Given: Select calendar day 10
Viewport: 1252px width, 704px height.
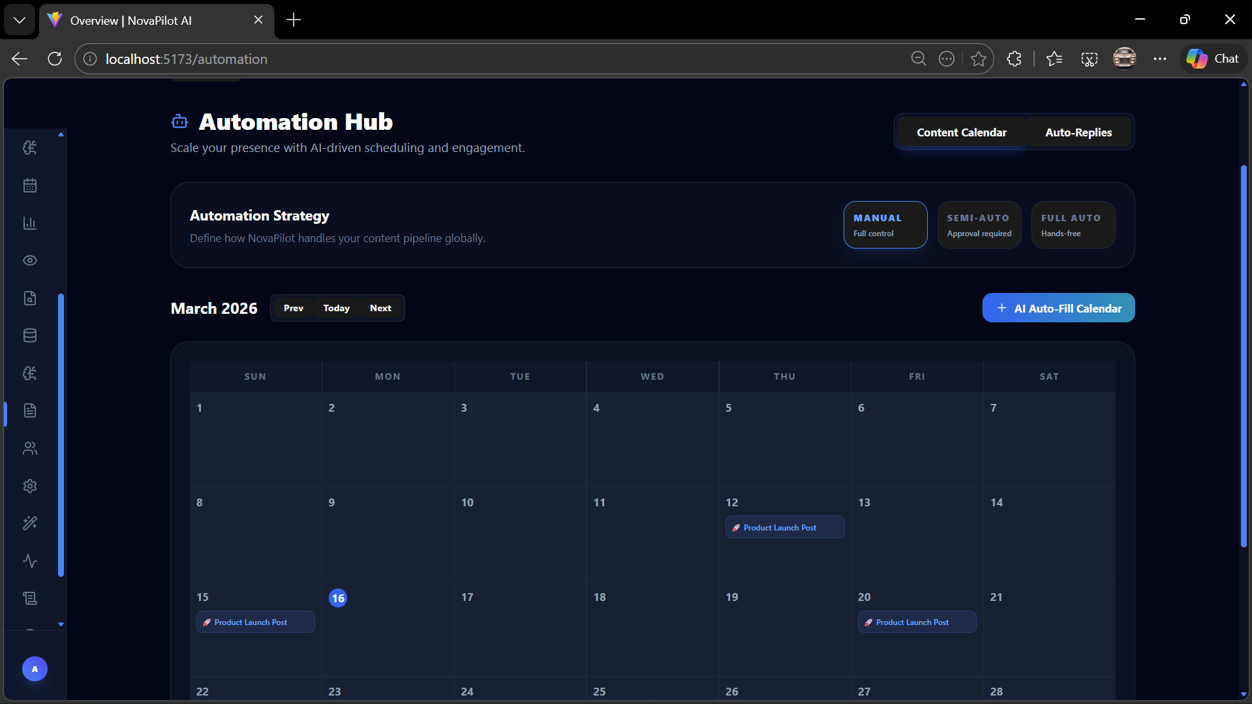Looking at the screenshot, I should 521,534.
